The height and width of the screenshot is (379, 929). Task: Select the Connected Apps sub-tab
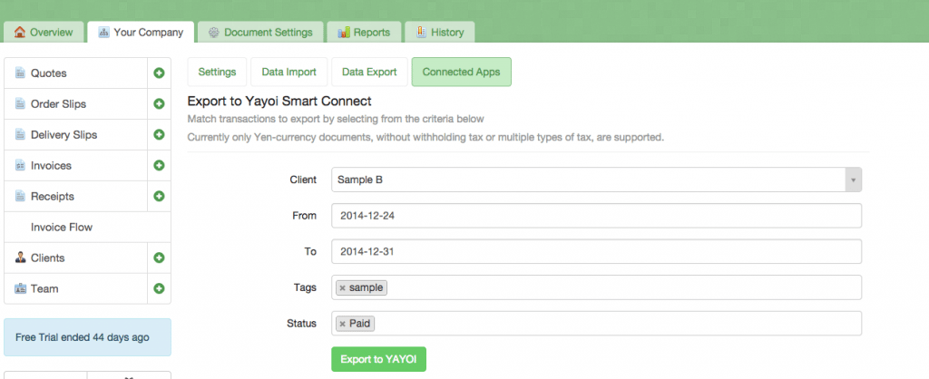pyautogui.click(x=461, y=72)
